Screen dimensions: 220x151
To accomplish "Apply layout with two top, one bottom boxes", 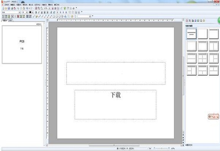I will pyautogui.click(x=214, y=70).
